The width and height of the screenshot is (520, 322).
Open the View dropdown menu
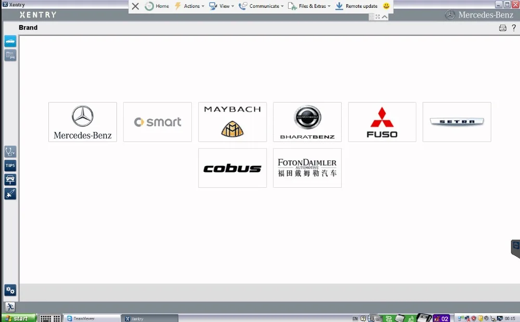pos(222,6)
